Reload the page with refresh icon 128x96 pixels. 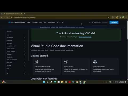[8, 17]
